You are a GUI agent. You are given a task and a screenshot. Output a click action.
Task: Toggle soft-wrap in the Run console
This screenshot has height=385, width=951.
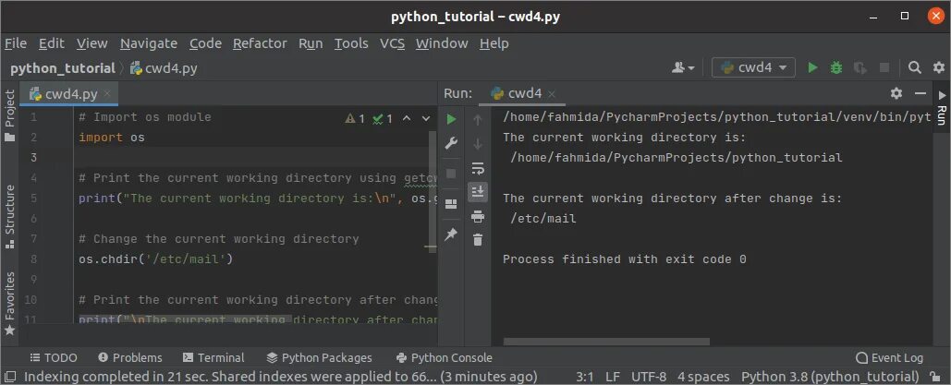(477, 168)
